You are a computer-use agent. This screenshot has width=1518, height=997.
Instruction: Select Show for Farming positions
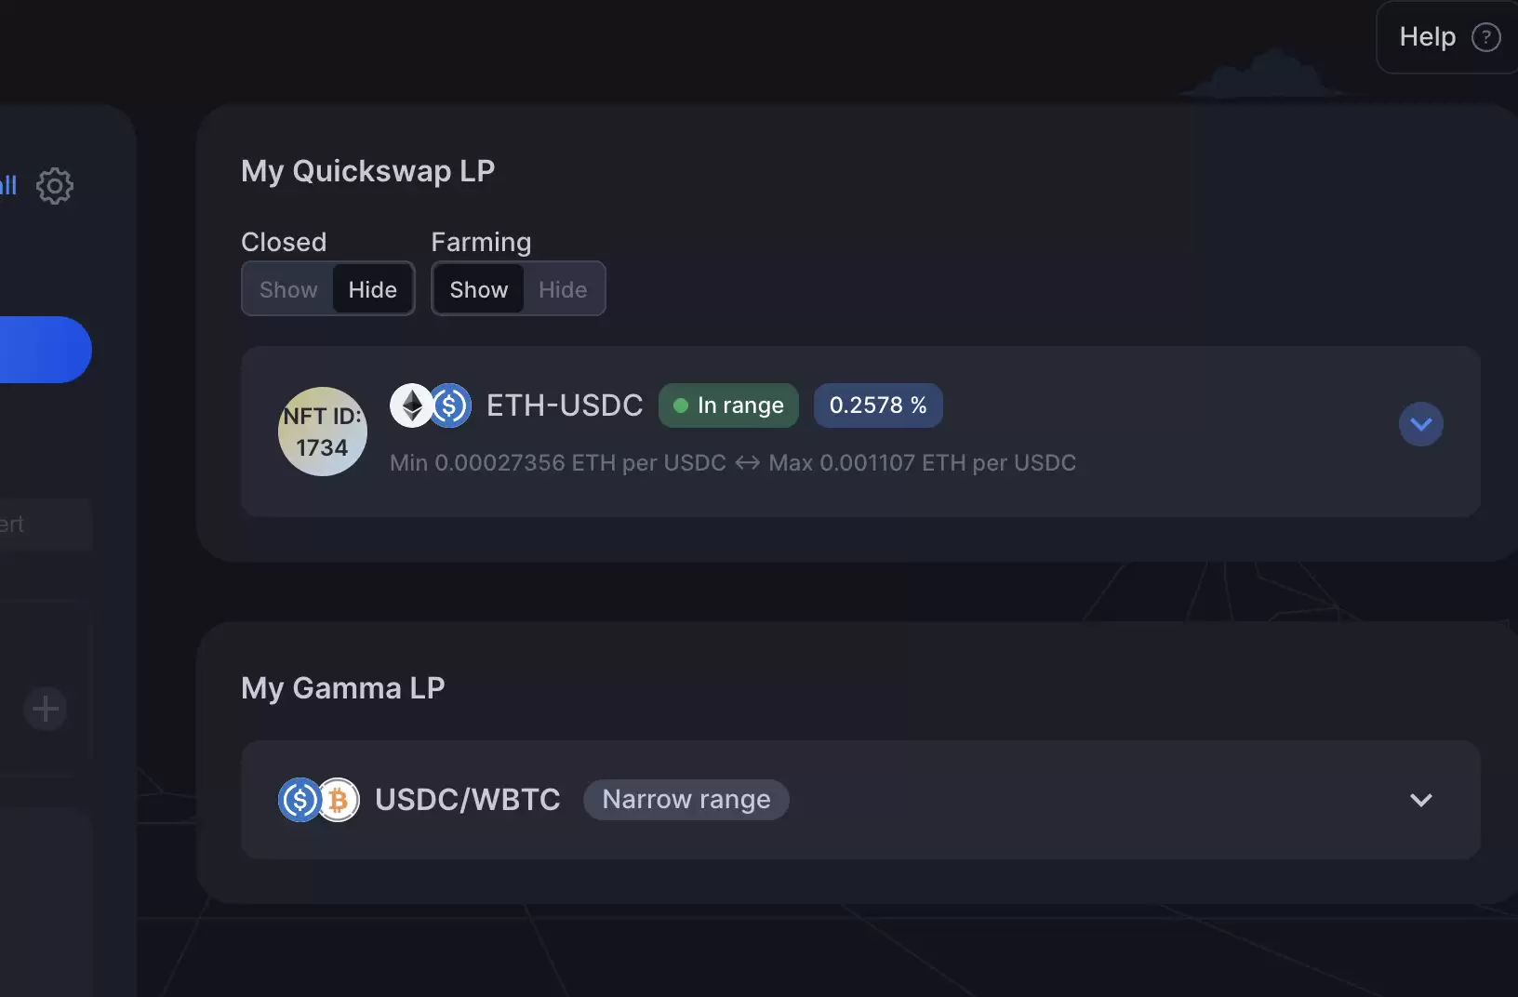coord(479,289)
